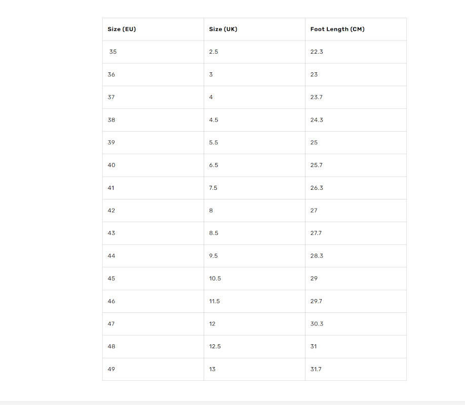Screen dimensions: 465x405
Task: Click the 25.7 foot length value
Action: tap(317, 165)
